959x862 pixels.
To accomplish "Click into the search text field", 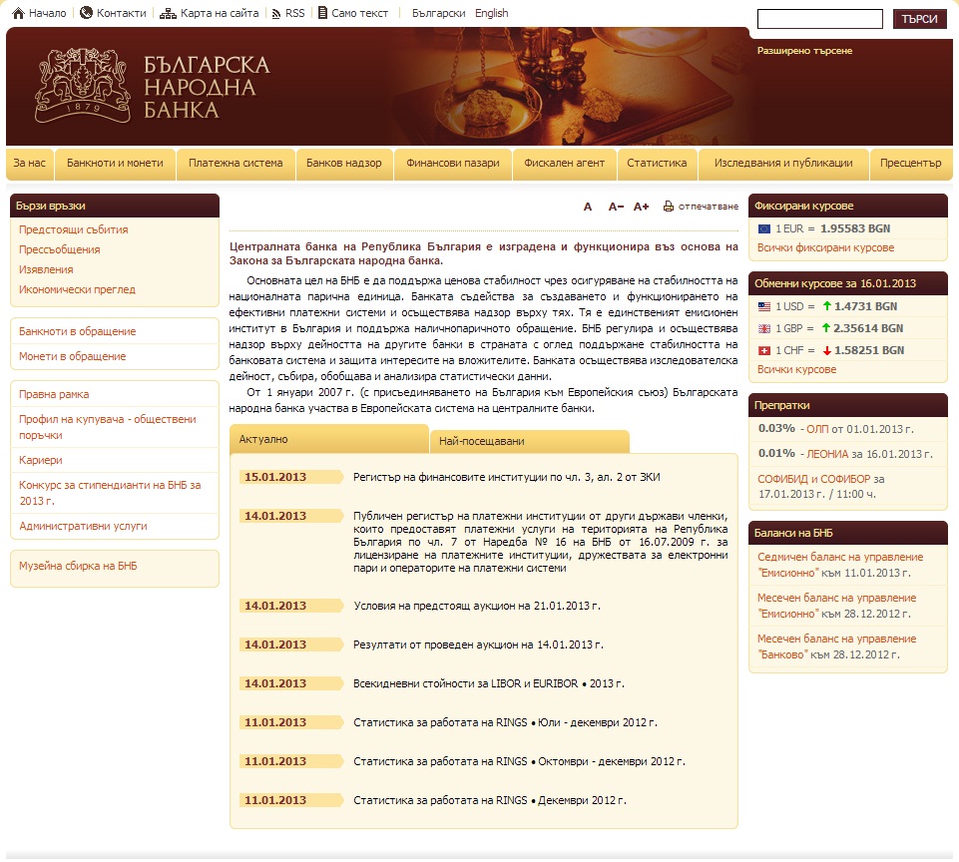I will tap(819, 19).
